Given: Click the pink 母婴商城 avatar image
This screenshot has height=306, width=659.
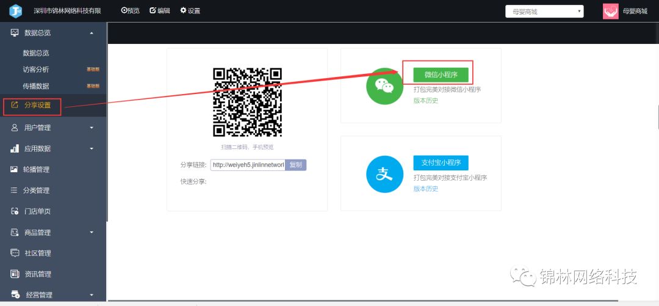Looking at the screenshot, I should click(611, 12).
